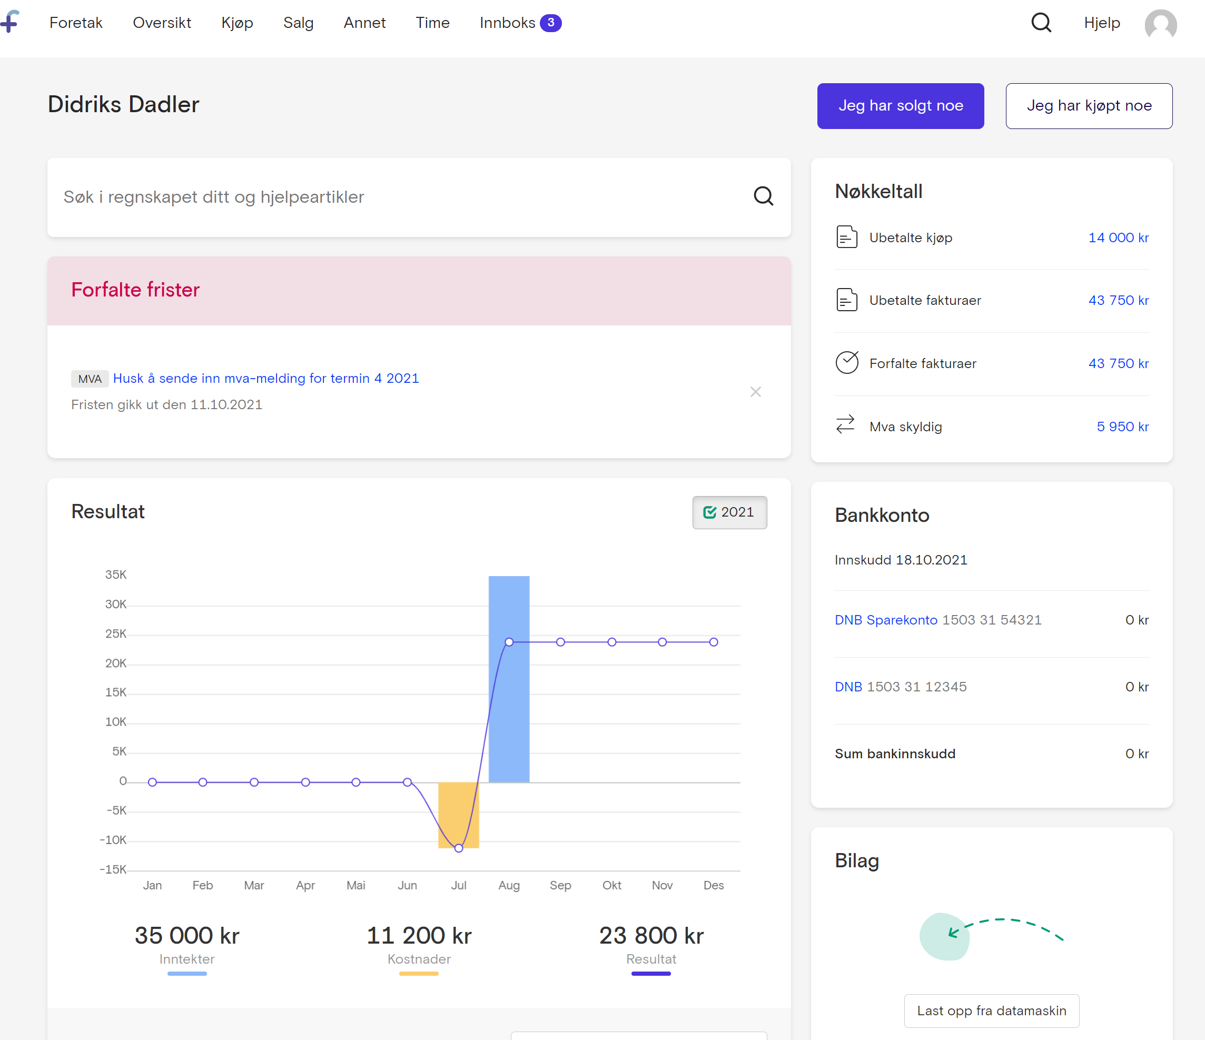Screen dimensions: 1205x1040
Task: Click the Didriks Dadler company heading
Action: click(123, 105)
